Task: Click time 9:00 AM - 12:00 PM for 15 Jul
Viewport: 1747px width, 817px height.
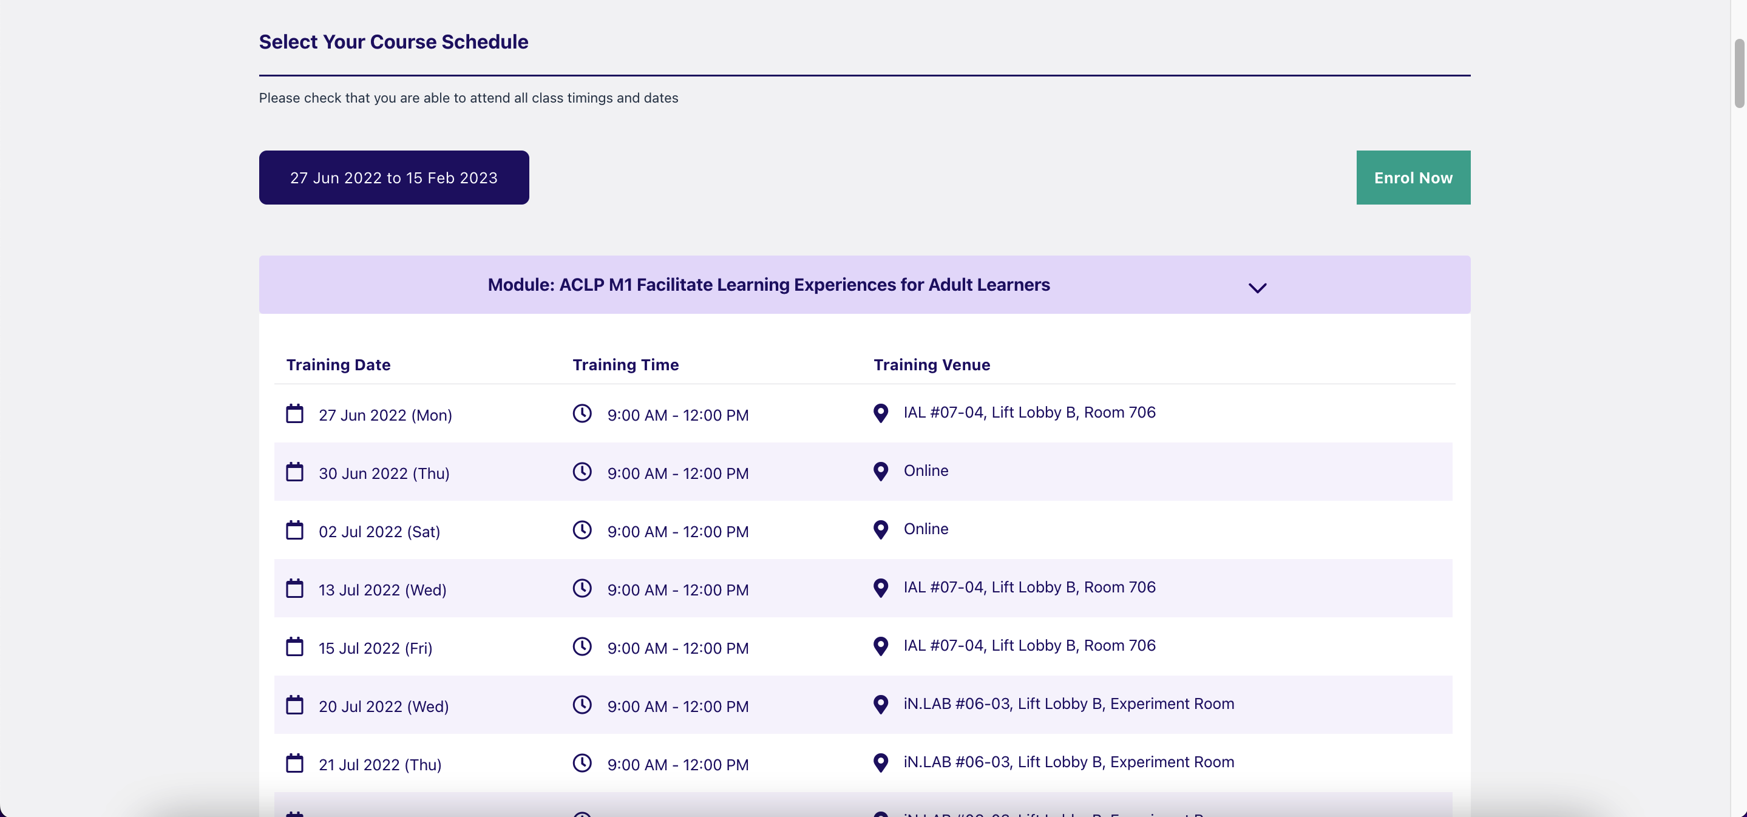Action: 677,648
